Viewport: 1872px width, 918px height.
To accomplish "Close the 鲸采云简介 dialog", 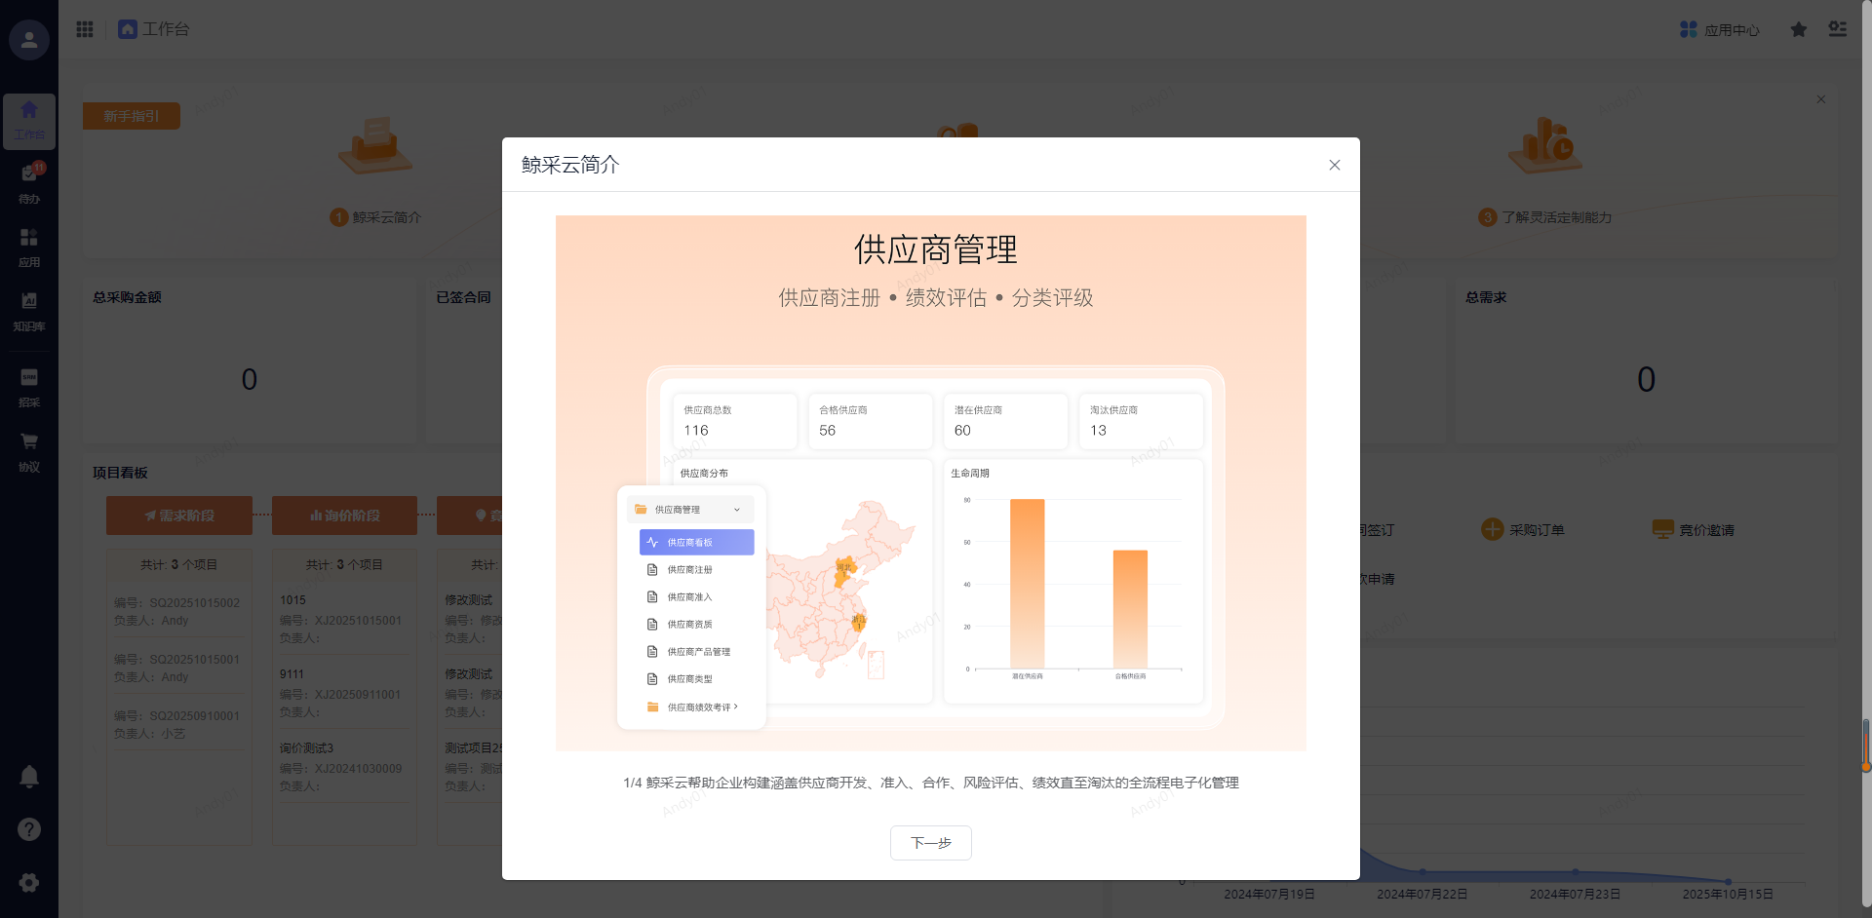I will tap(1335, 165).
